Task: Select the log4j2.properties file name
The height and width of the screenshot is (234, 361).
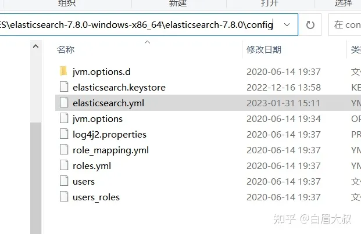Action: 109,135
